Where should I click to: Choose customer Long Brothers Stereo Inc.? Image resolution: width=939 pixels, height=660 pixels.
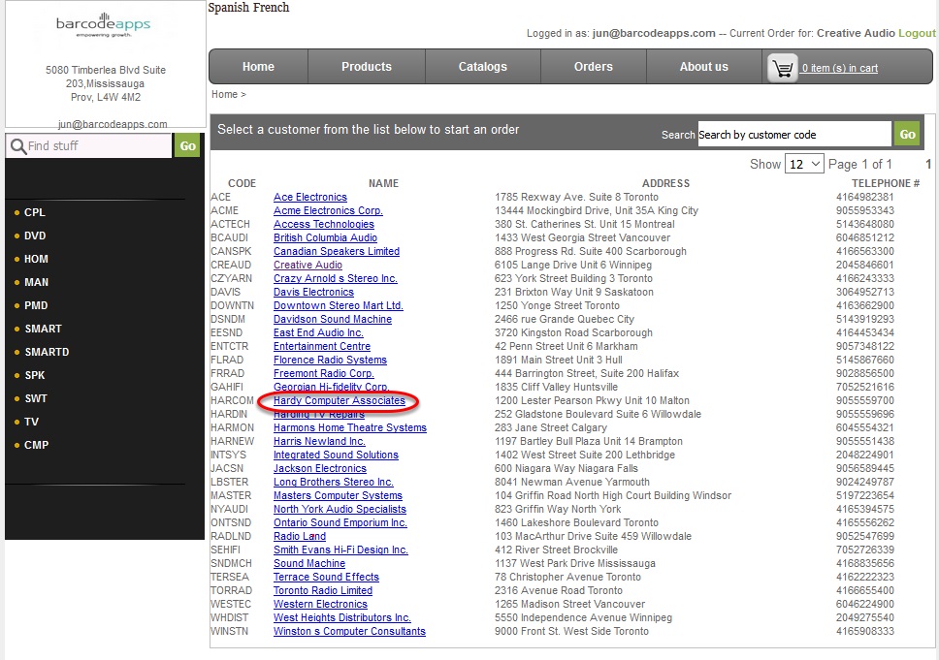[333, 482]
